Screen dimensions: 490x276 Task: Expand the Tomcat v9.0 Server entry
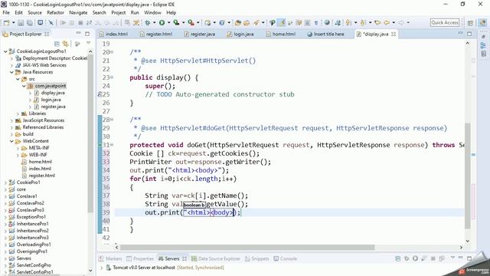click(x=101, y=268)
